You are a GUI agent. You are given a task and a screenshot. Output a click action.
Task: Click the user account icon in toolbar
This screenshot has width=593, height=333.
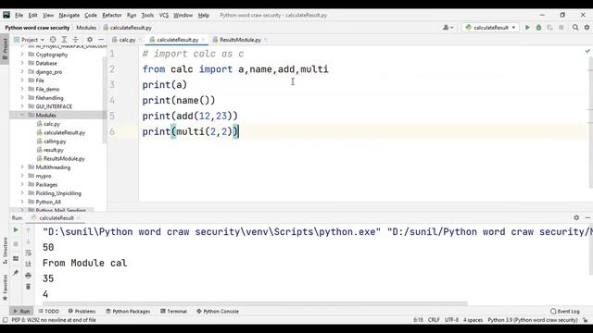coord(448,28)
